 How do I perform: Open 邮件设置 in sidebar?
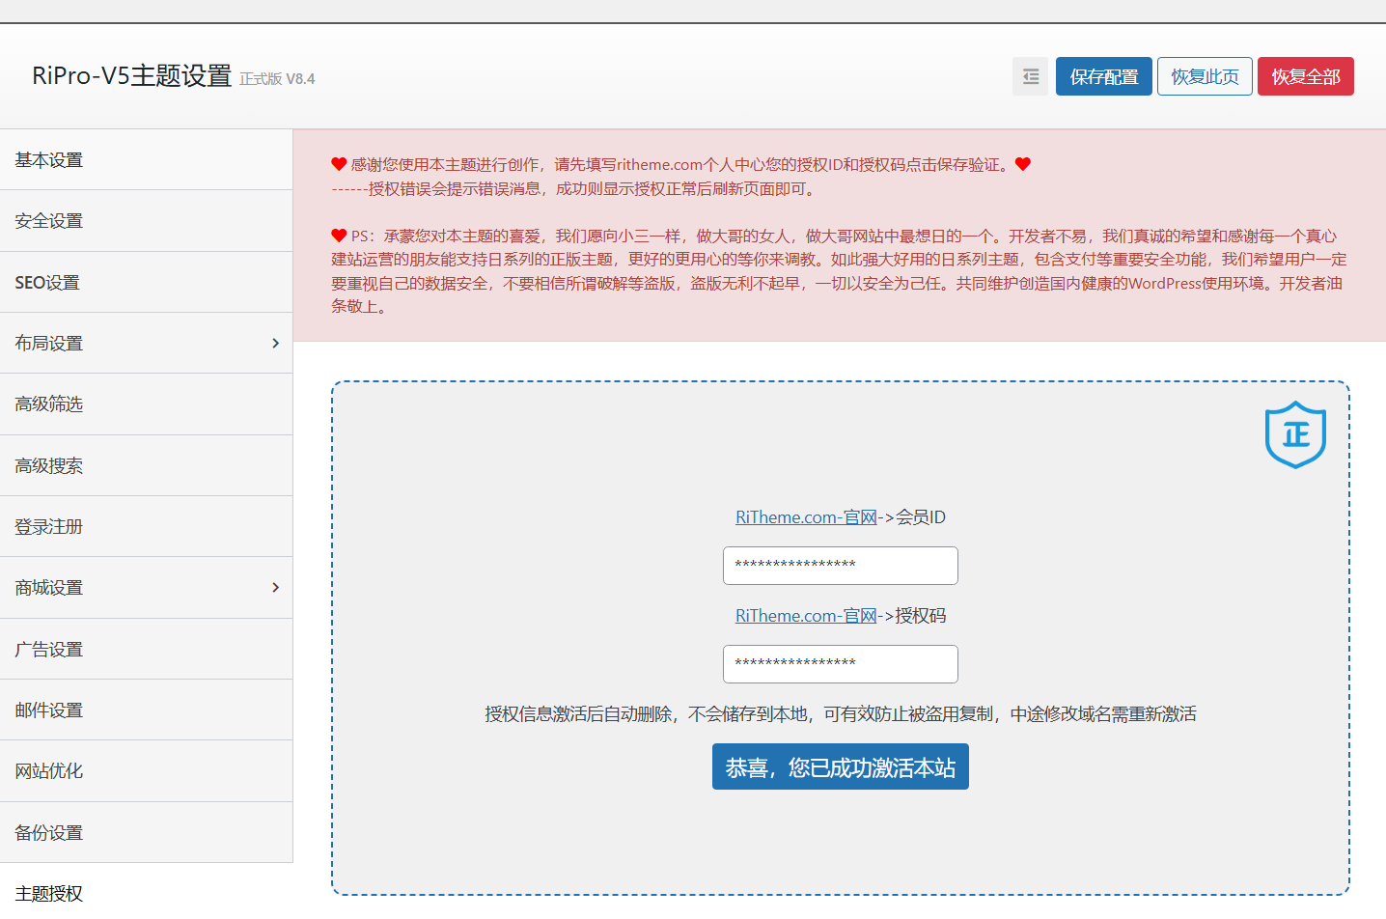146,710
